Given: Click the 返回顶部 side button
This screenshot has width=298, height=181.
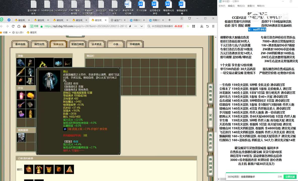Looking at the screenshot, I should 210,165.
